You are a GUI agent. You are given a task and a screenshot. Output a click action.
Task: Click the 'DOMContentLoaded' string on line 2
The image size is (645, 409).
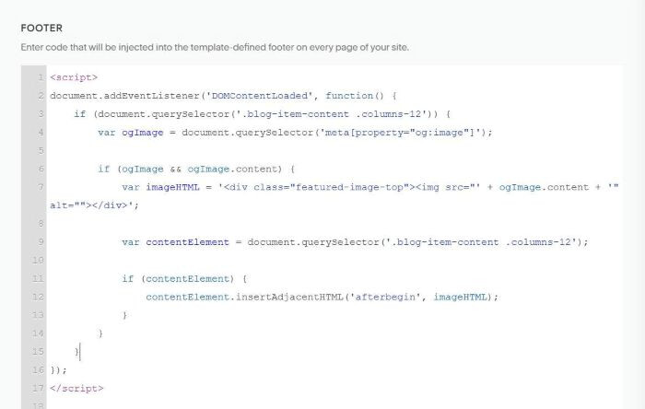[259, 96]
